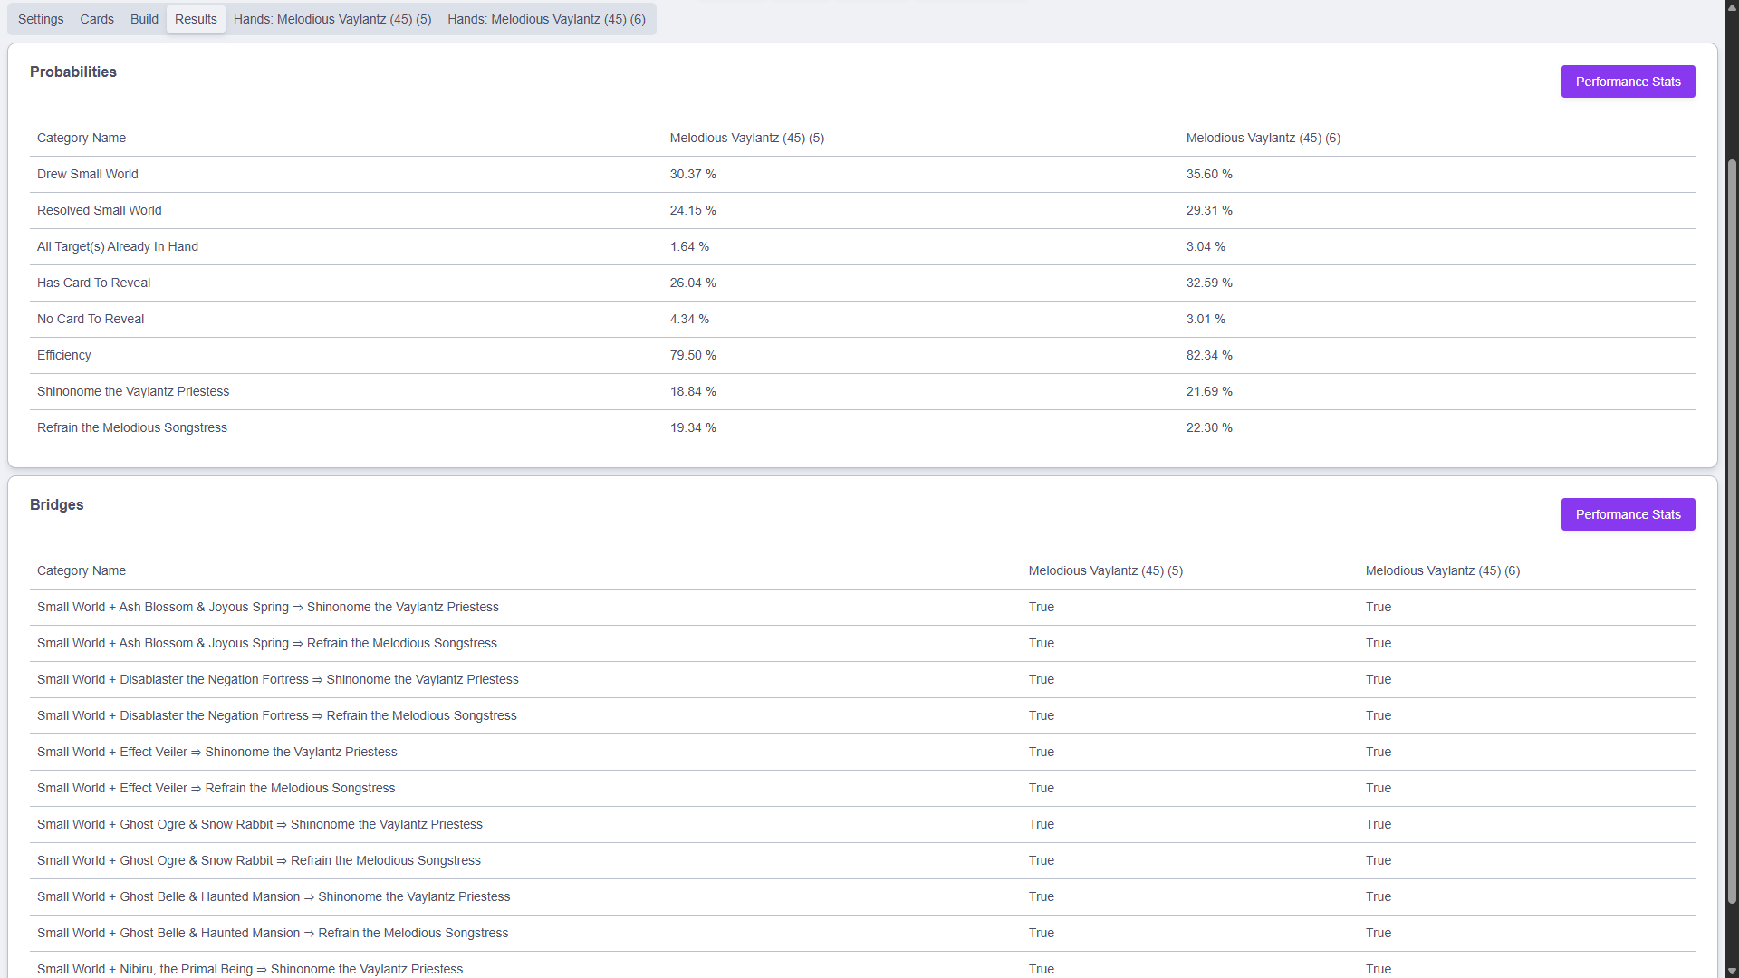Click the 24.15 % value
1739x978 pixels.
tap(693, 210)
